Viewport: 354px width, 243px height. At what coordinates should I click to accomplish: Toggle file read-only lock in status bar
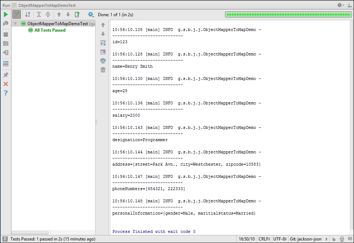pos(333,239)
